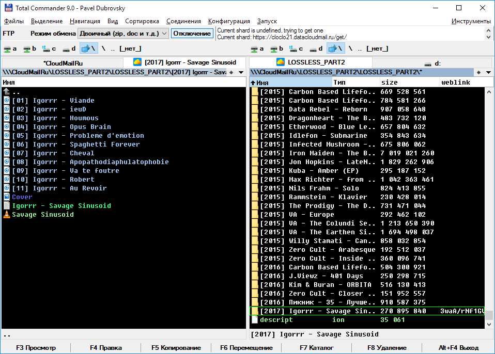
Task: Select drive b in left panel
Action: click(29, 49)
